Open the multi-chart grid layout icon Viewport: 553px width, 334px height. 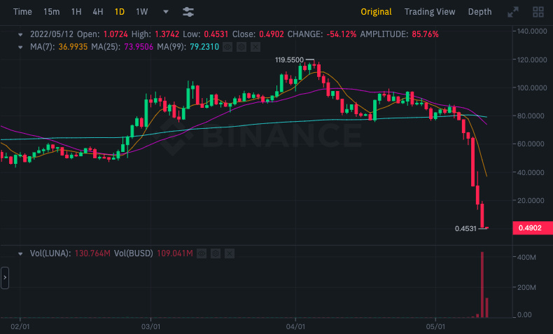coord(538,12)
